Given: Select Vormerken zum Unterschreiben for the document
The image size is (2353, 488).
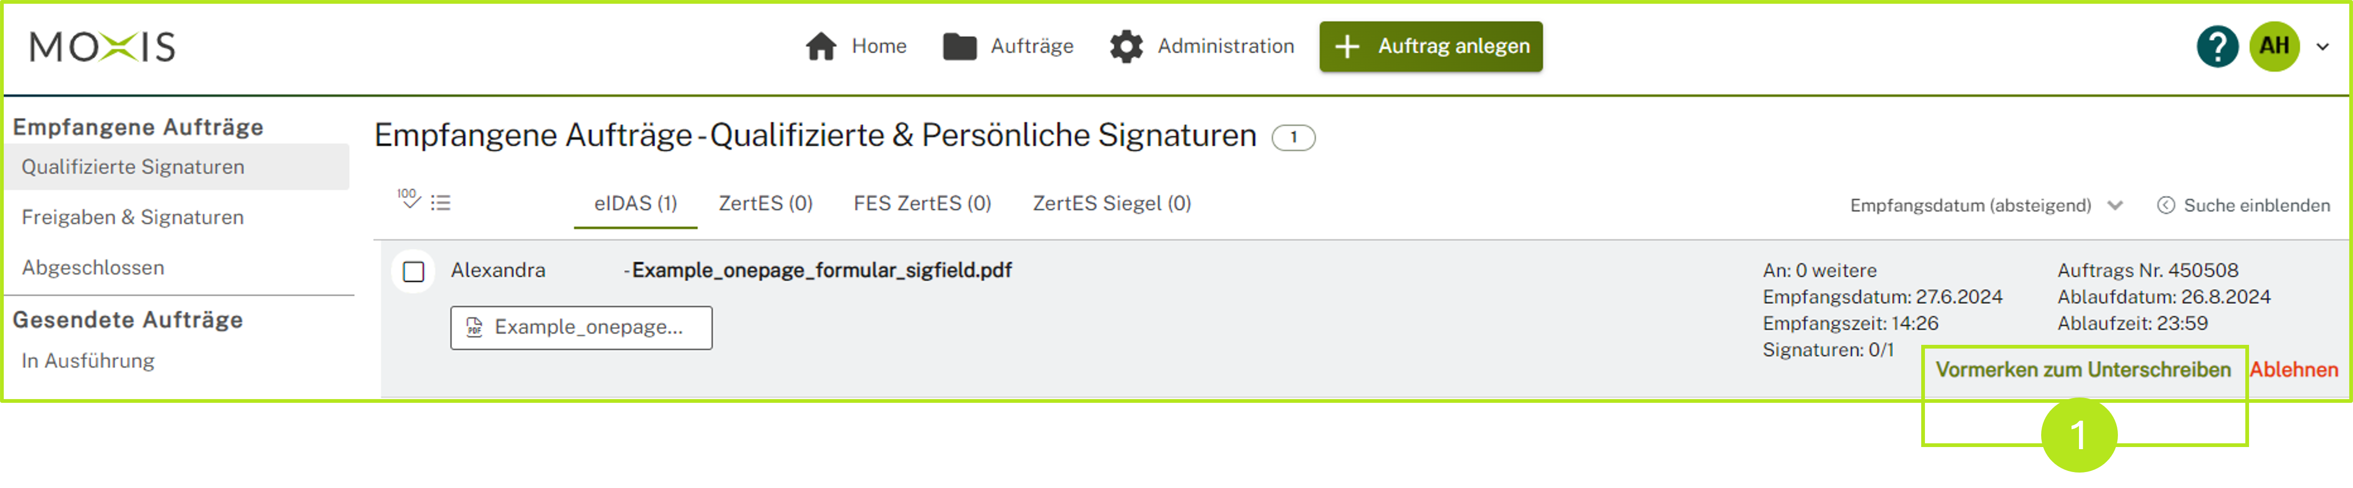Looking at the screenshot, I should 2084,369.
